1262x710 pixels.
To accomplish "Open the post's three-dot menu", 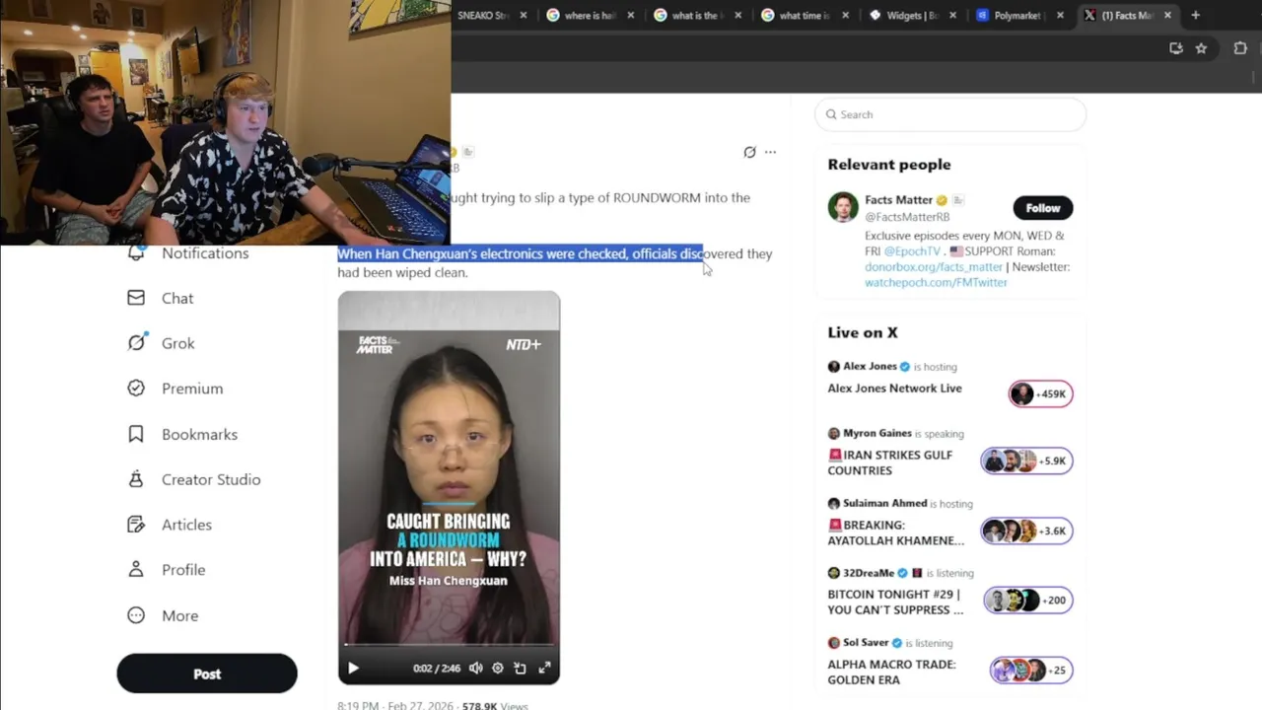I will click(770, 152).
